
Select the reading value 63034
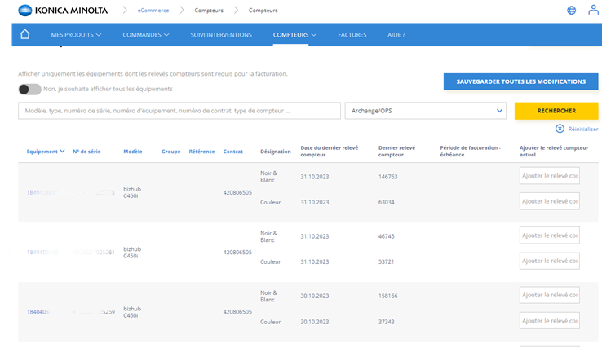coord(386,202)
